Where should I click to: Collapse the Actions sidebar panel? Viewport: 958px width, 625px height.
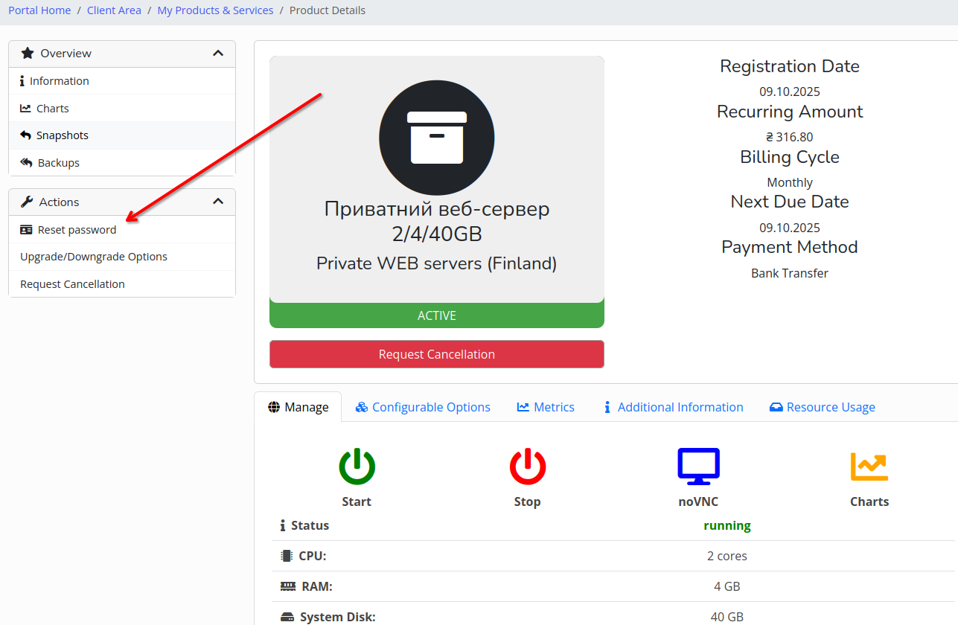[218, 201]
